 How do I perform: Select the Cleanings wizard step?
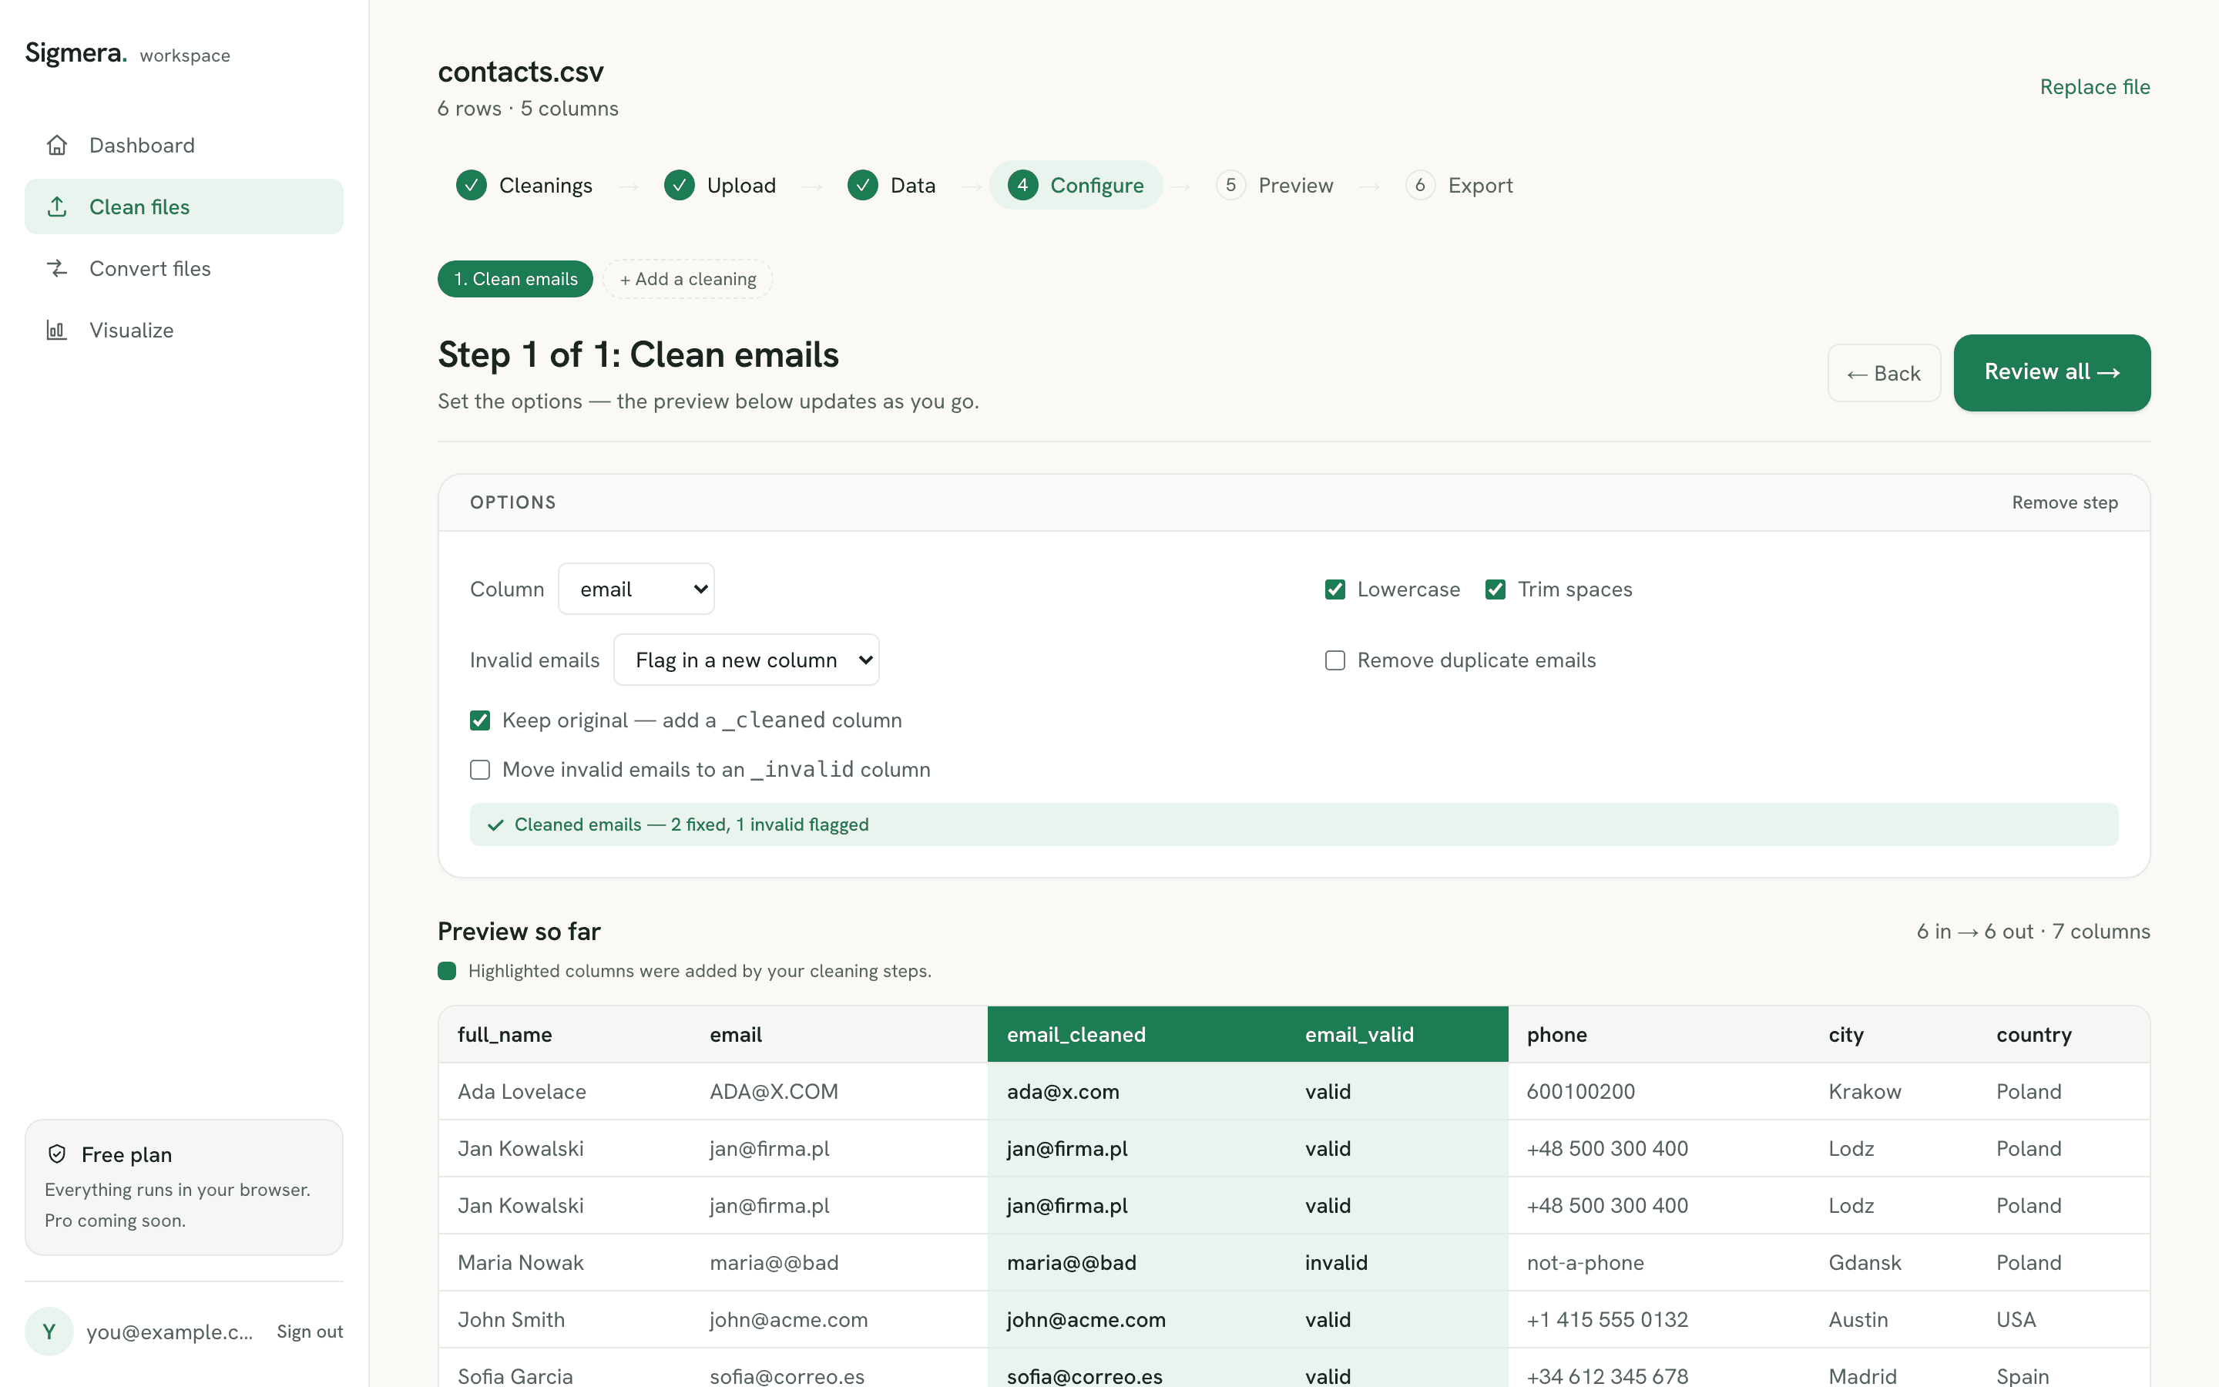point(525,185)
